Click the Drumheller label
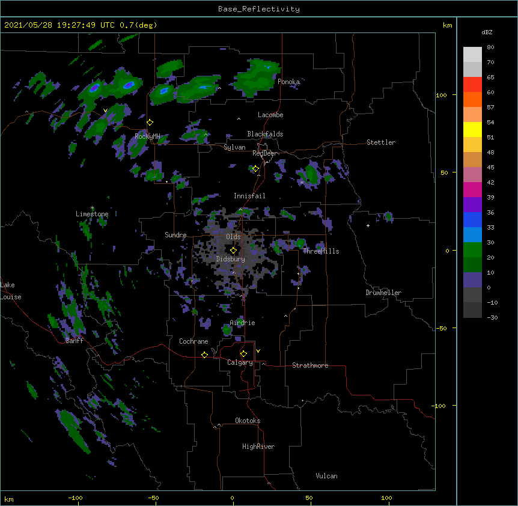518x506 pixels. [x=383, y=293]
